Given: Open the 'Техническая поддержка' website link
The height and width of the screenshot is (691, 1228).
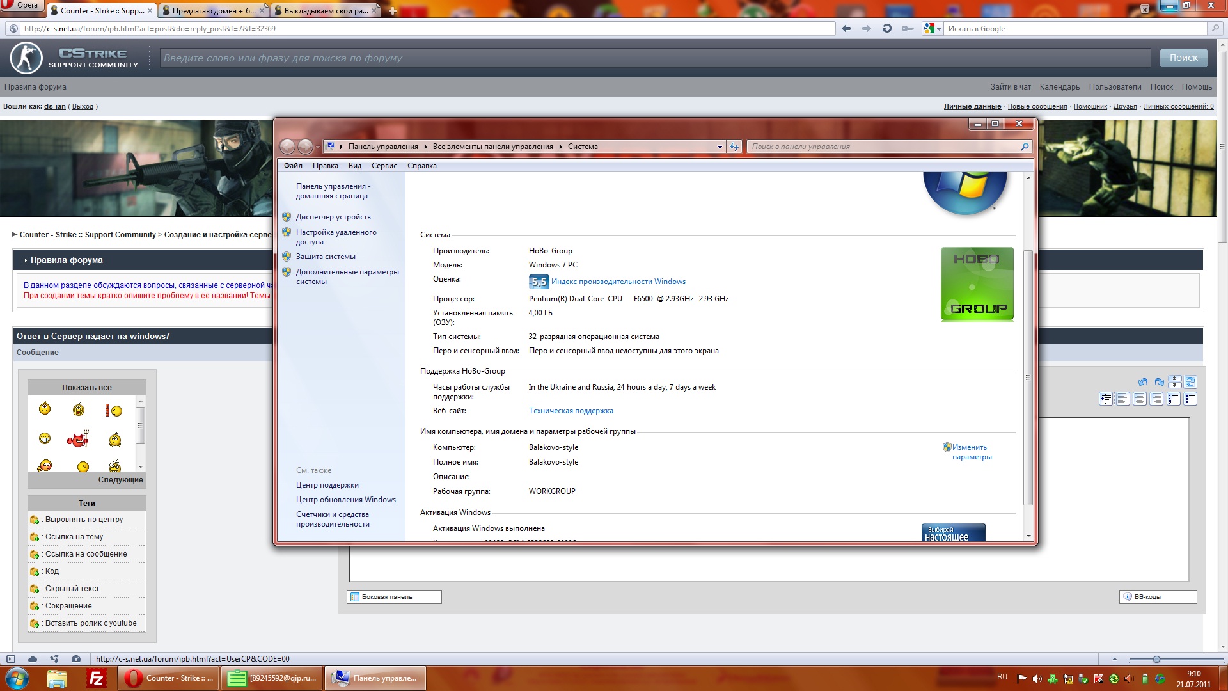Looking at the screenshot, I should tap(571, 411).
